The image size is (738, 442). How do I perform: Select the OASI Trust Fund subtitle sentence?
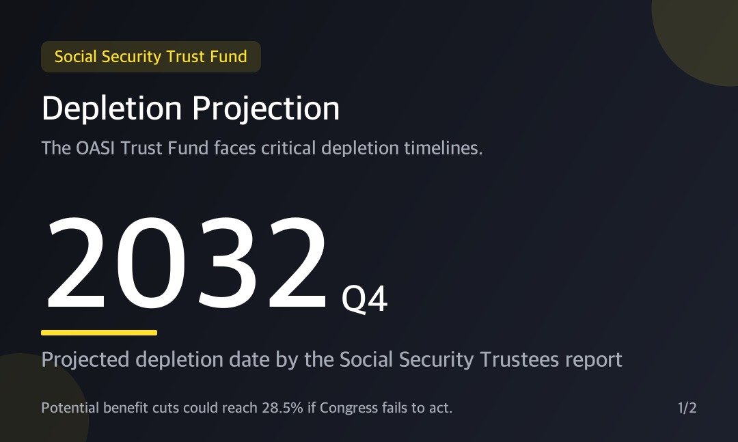(262, 148)
